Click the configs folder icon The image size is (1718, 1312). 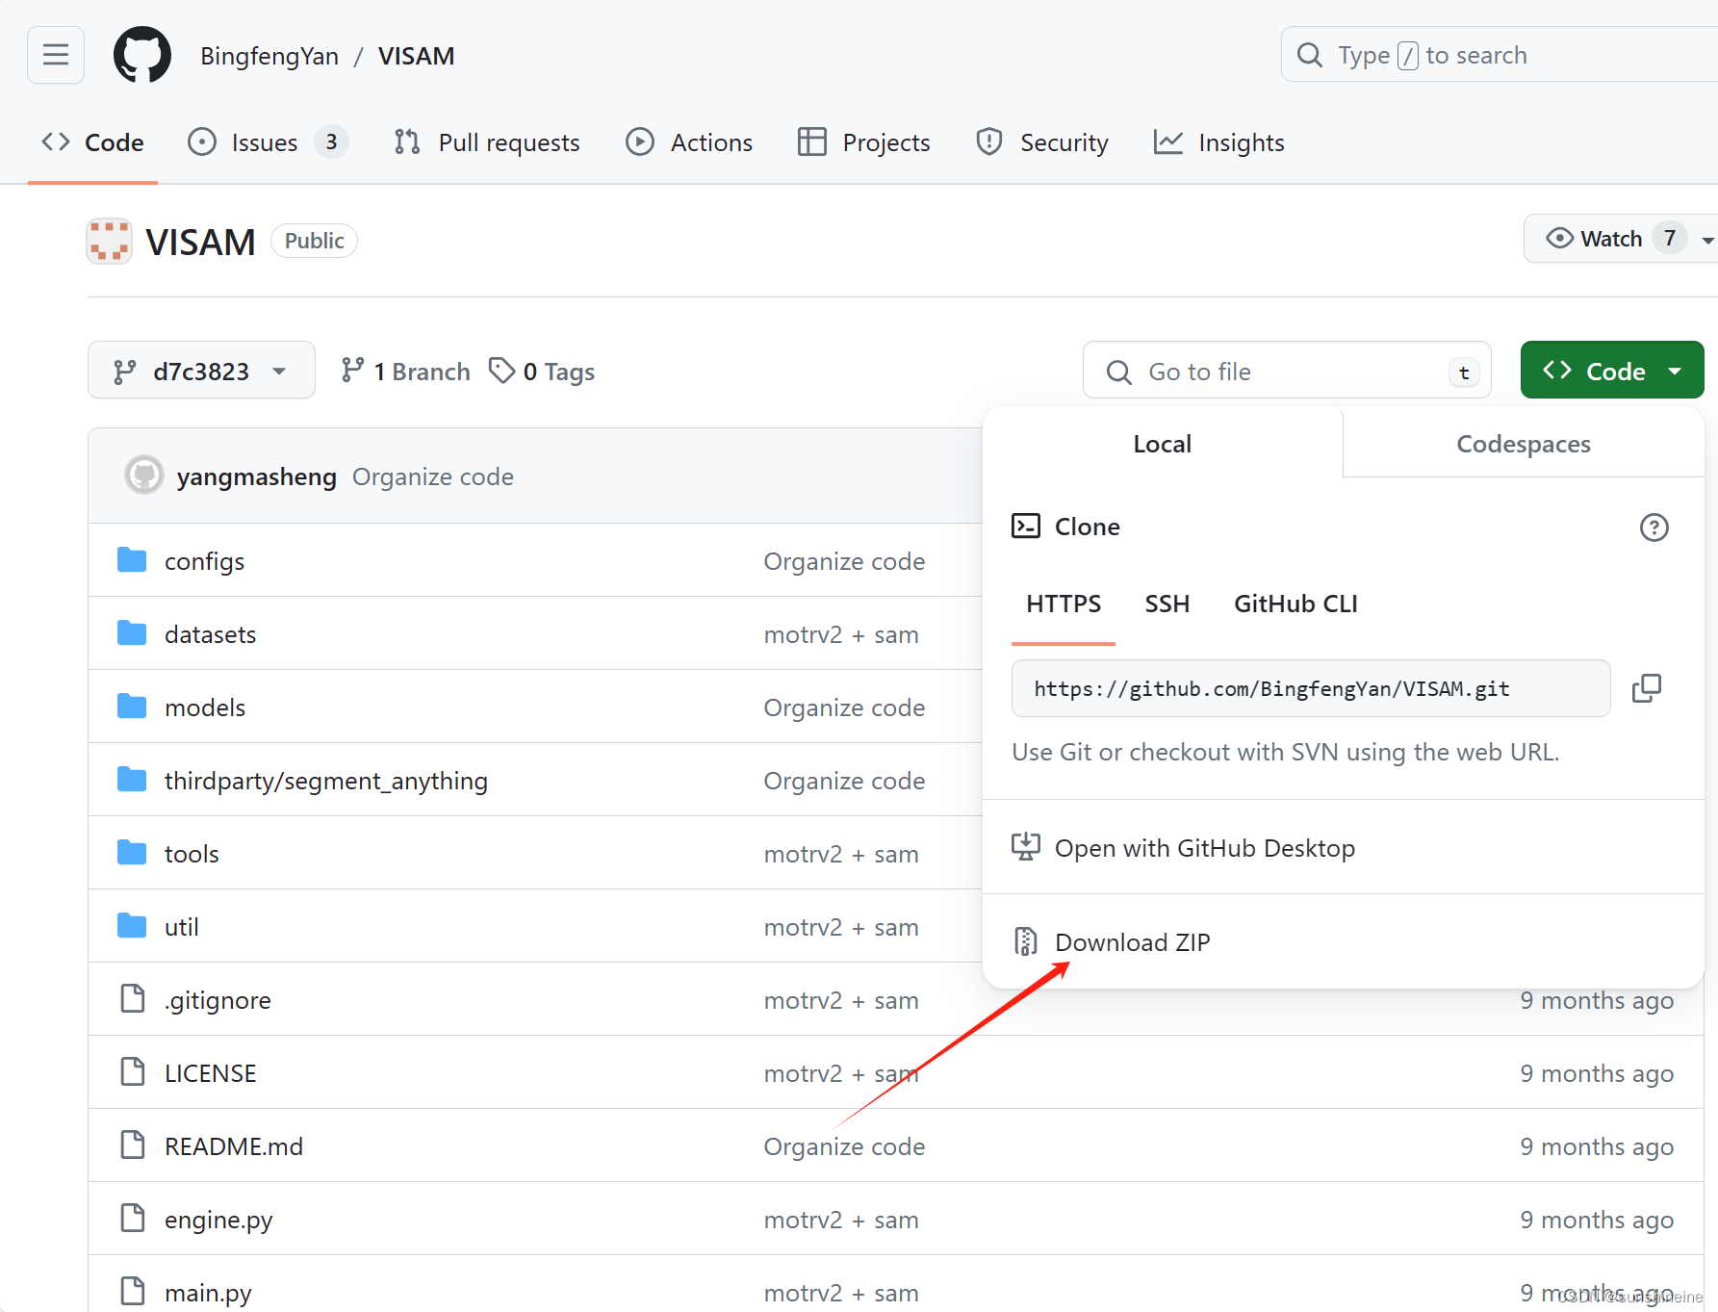[x=132, y=560]
